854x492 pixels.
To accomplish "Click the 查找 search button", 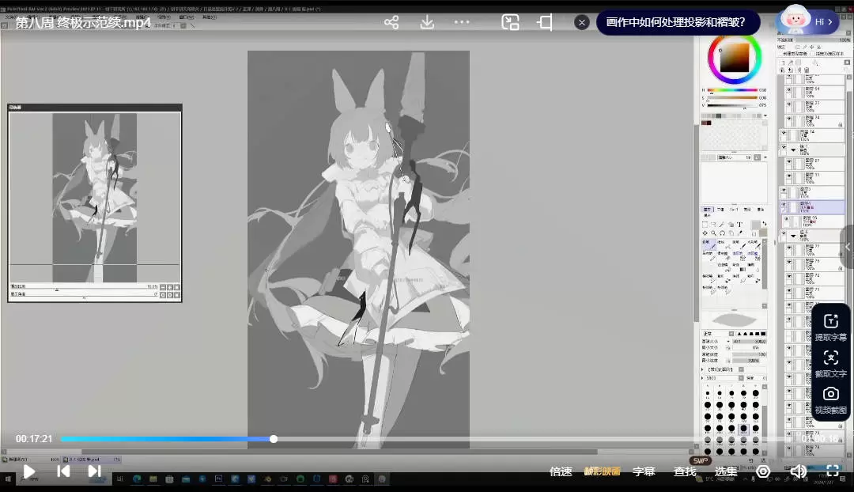I will 685,471.
